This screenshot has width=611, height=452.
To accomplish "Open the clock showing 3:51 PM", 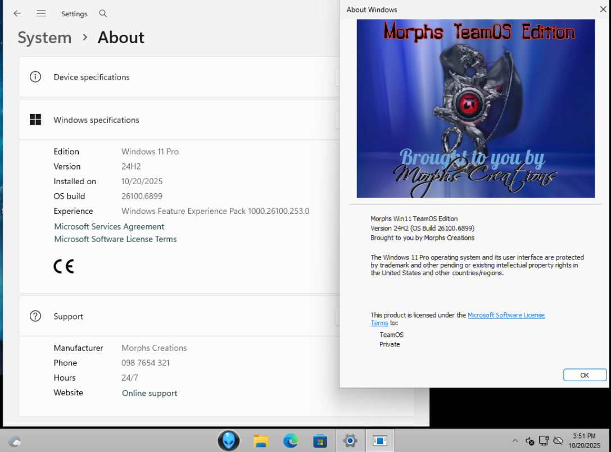I will pyautogui.click(x=584, y=441).
